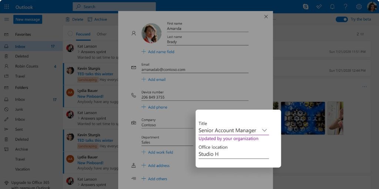The width and height of the screenshot is (379, 189).
Task: Click the person icon beside name fields
Action: pos(134,33)
